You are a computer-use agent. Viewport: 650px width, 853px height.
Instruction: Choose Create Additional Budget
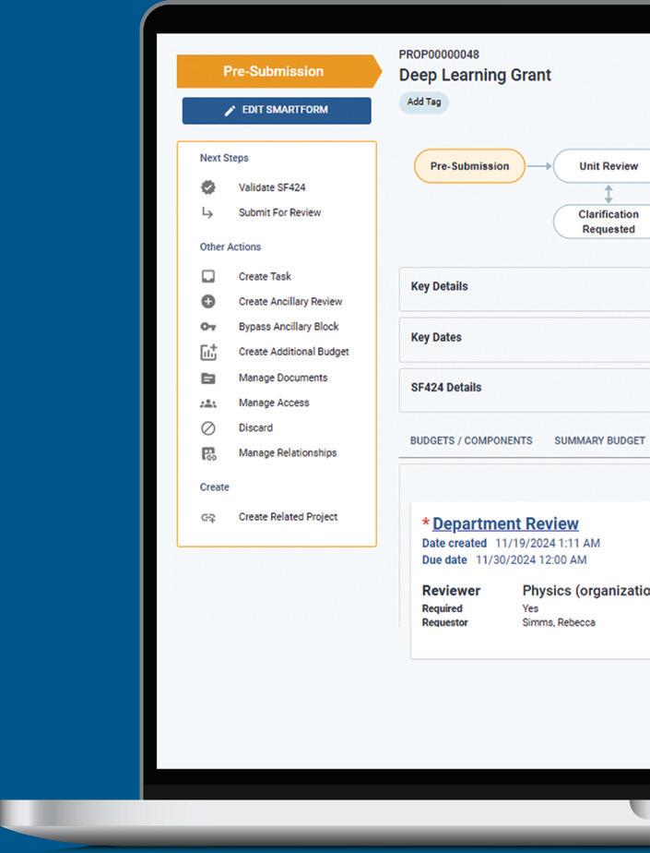(x=293, y=352)
